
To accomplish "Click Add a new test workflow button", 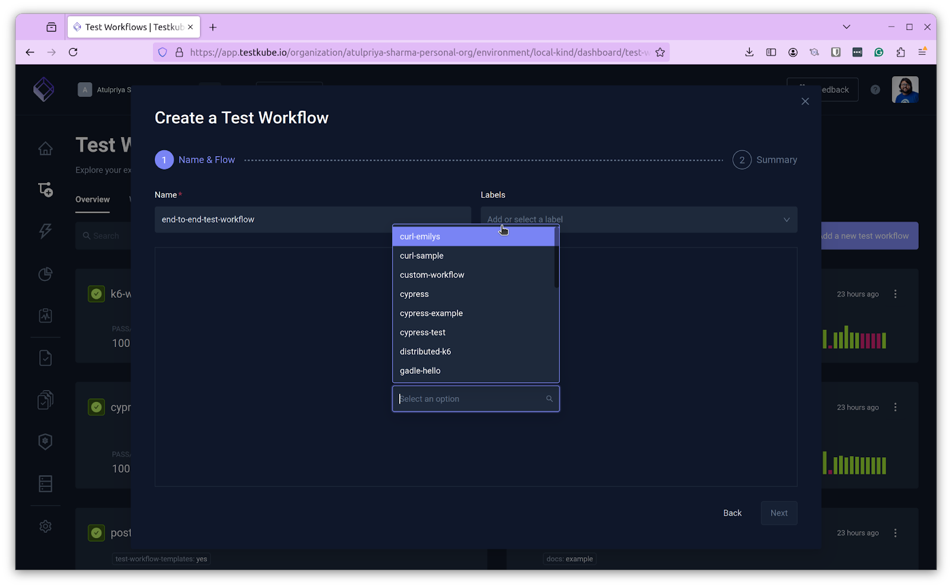I will [x=870, y=236].
